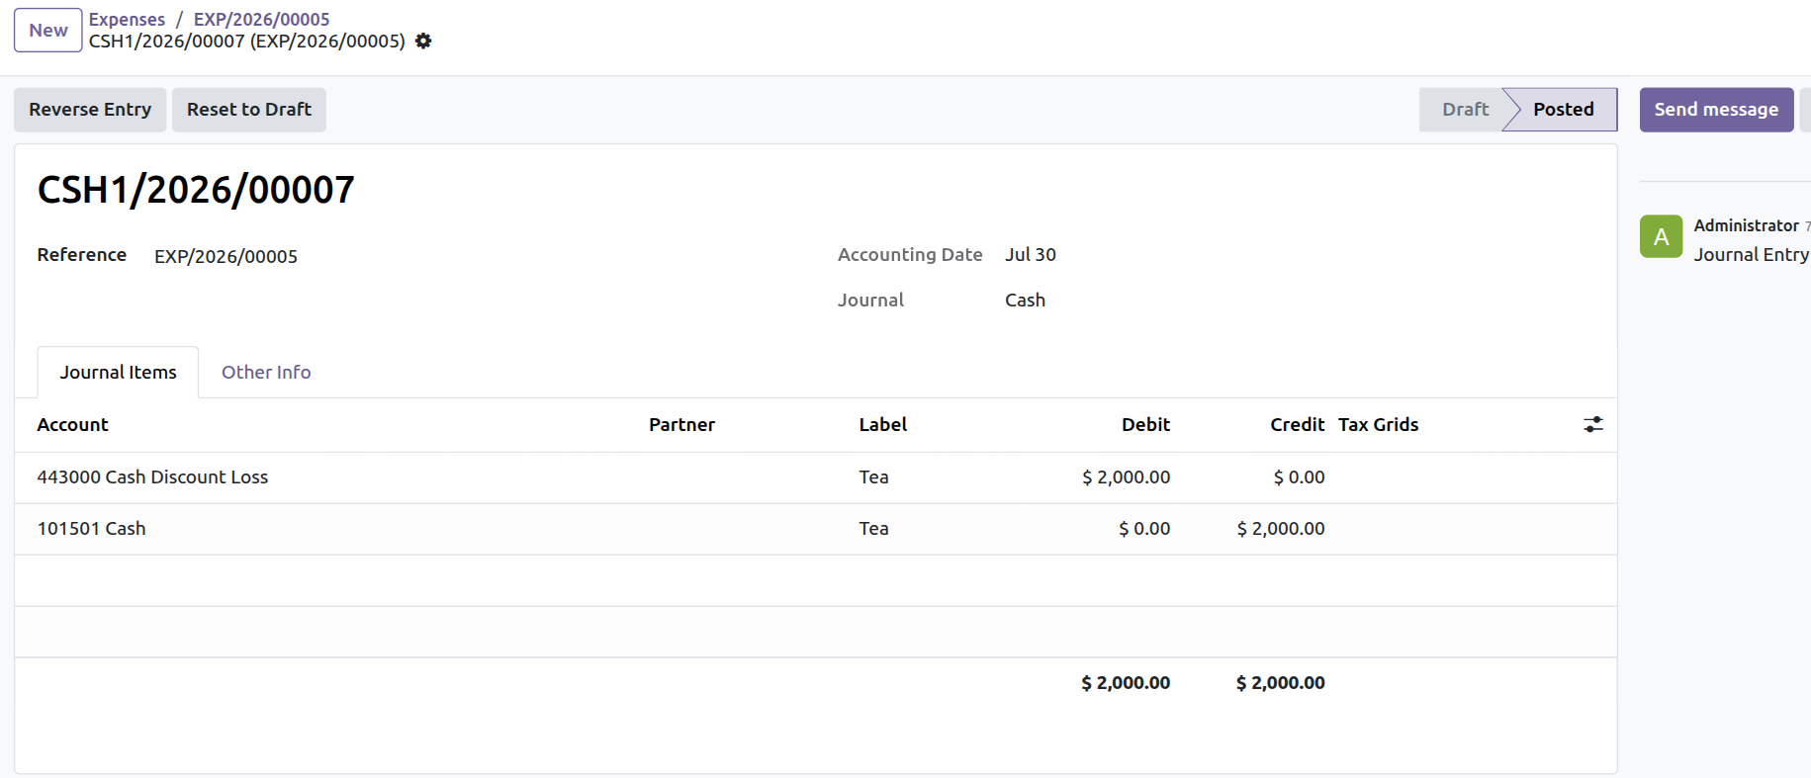The height and width of the screenshot is (778, 1811).
Task: Click the Partner column header
Action: pos(681,425)
